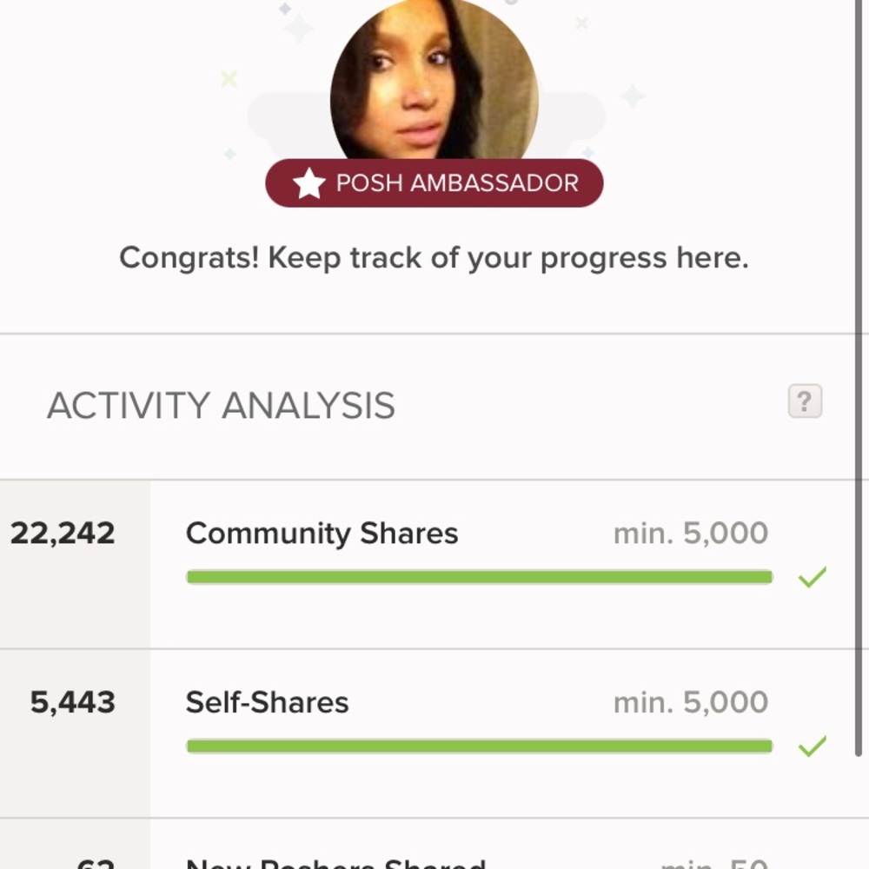Tap the 22,242 community shares count

coord(63,534)
